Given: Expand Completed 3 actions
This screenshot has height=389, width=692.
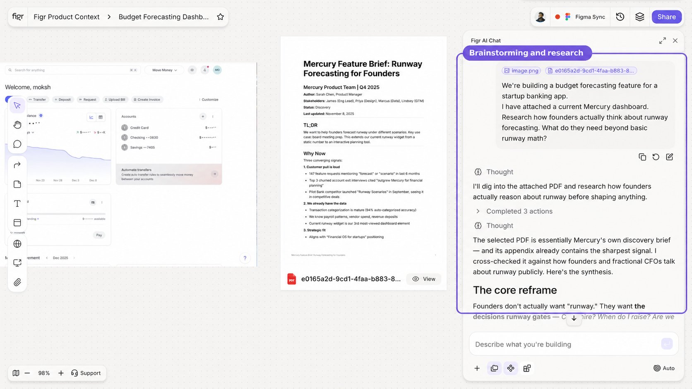Looking at the screenshot, I should (x=514, y=211).
